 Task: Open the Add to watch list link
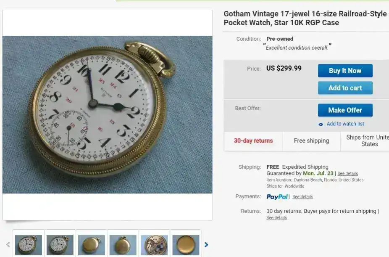[345, 124]
